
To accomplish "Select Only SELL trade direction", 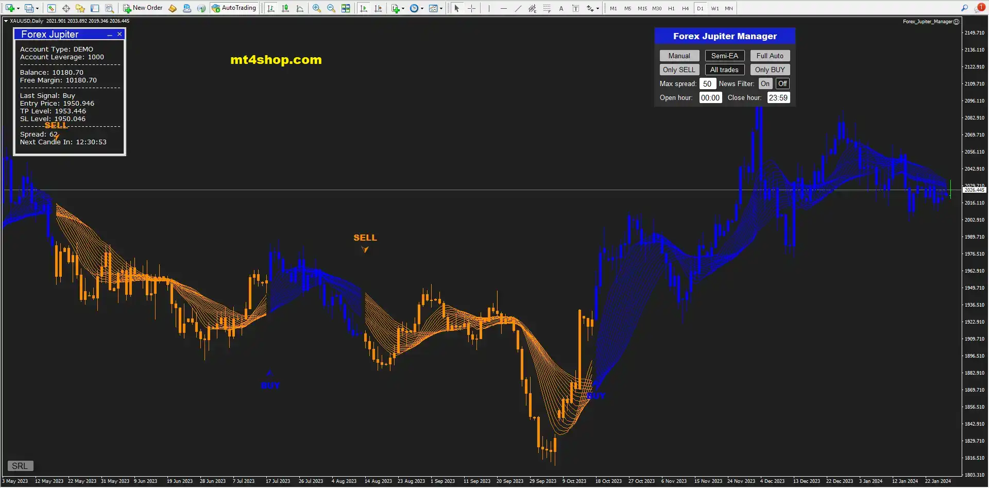I will (679, 70).
